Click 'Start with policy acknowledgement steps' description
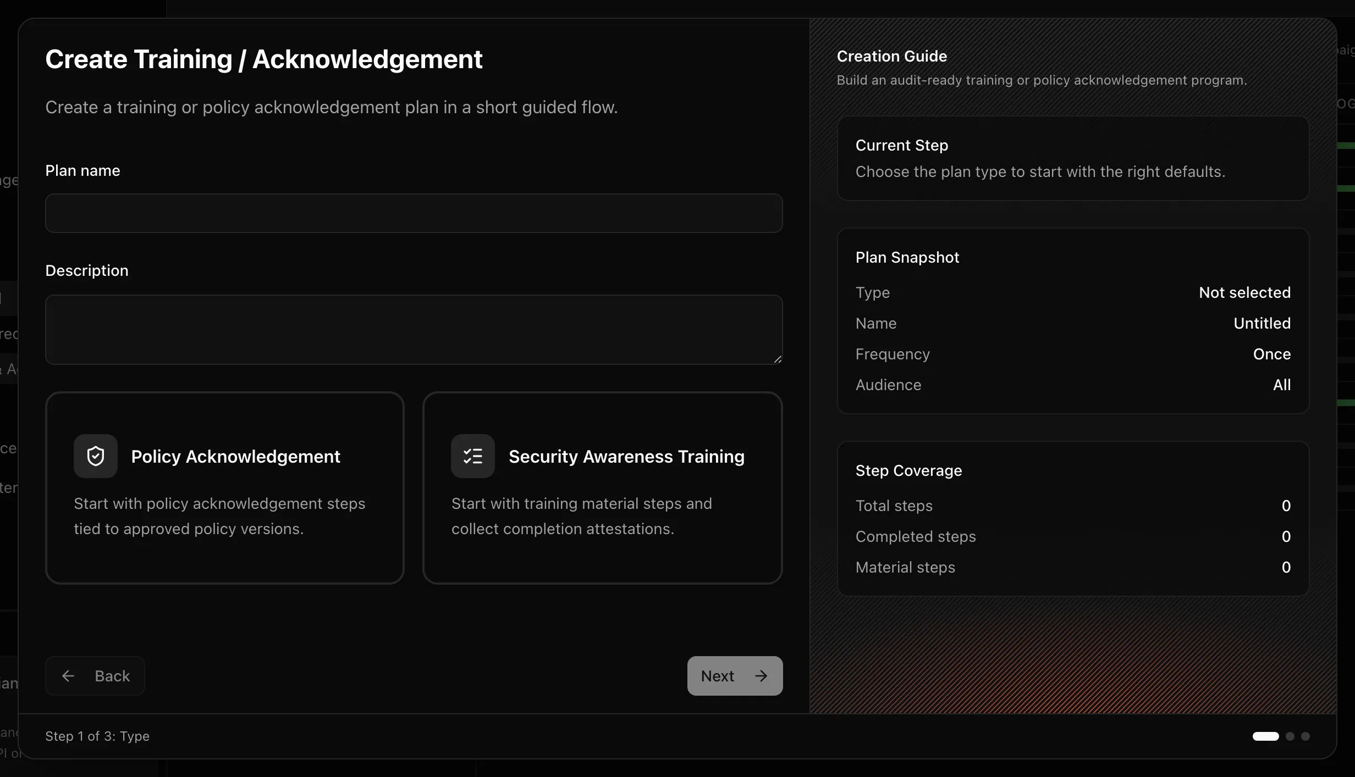 point(219,516)
